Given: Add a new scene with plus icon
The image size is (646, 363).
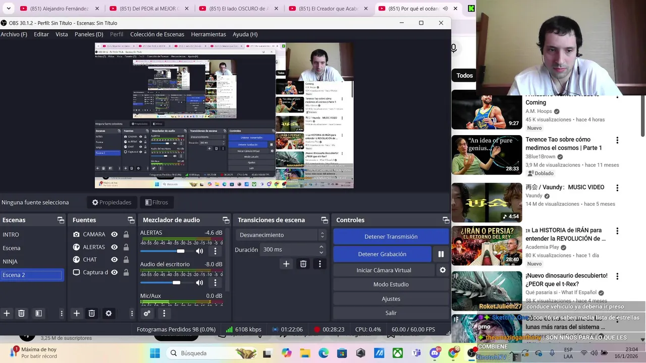Looking at the screenshot, I should coord(7,313).
